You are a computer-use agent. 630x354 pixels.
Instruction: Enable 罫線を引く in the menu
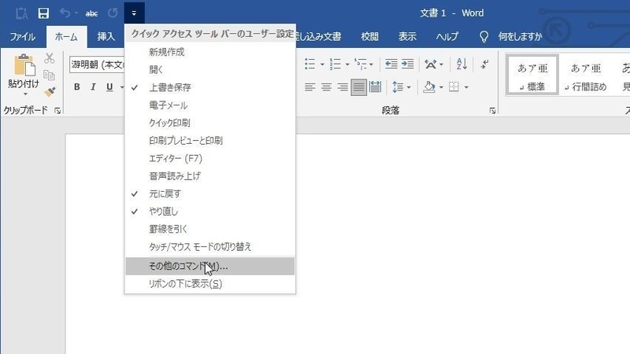[x=209, y=229]
